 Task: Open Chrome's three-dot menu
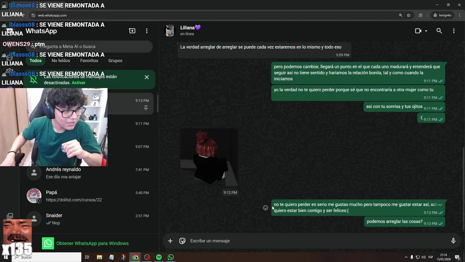coord(459,15)
